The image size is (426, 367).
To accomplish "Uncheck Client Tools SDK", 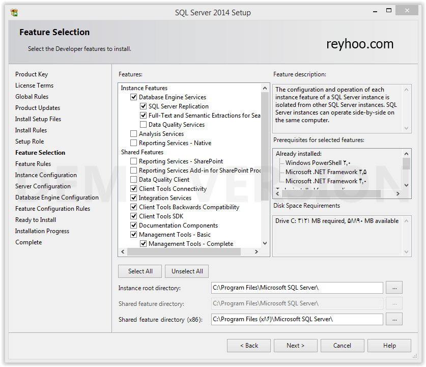I will (133, 216).
